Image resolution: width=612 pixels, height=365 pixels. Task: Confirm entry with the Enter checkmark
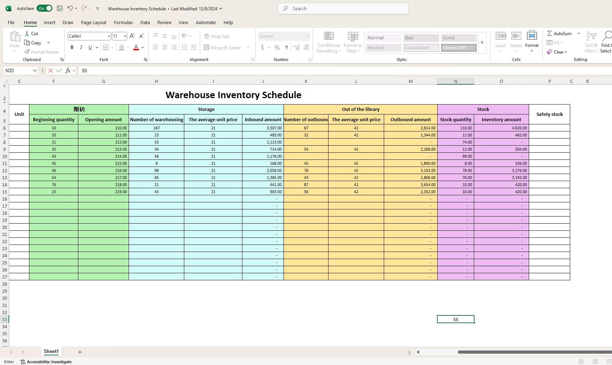(59, 71)
